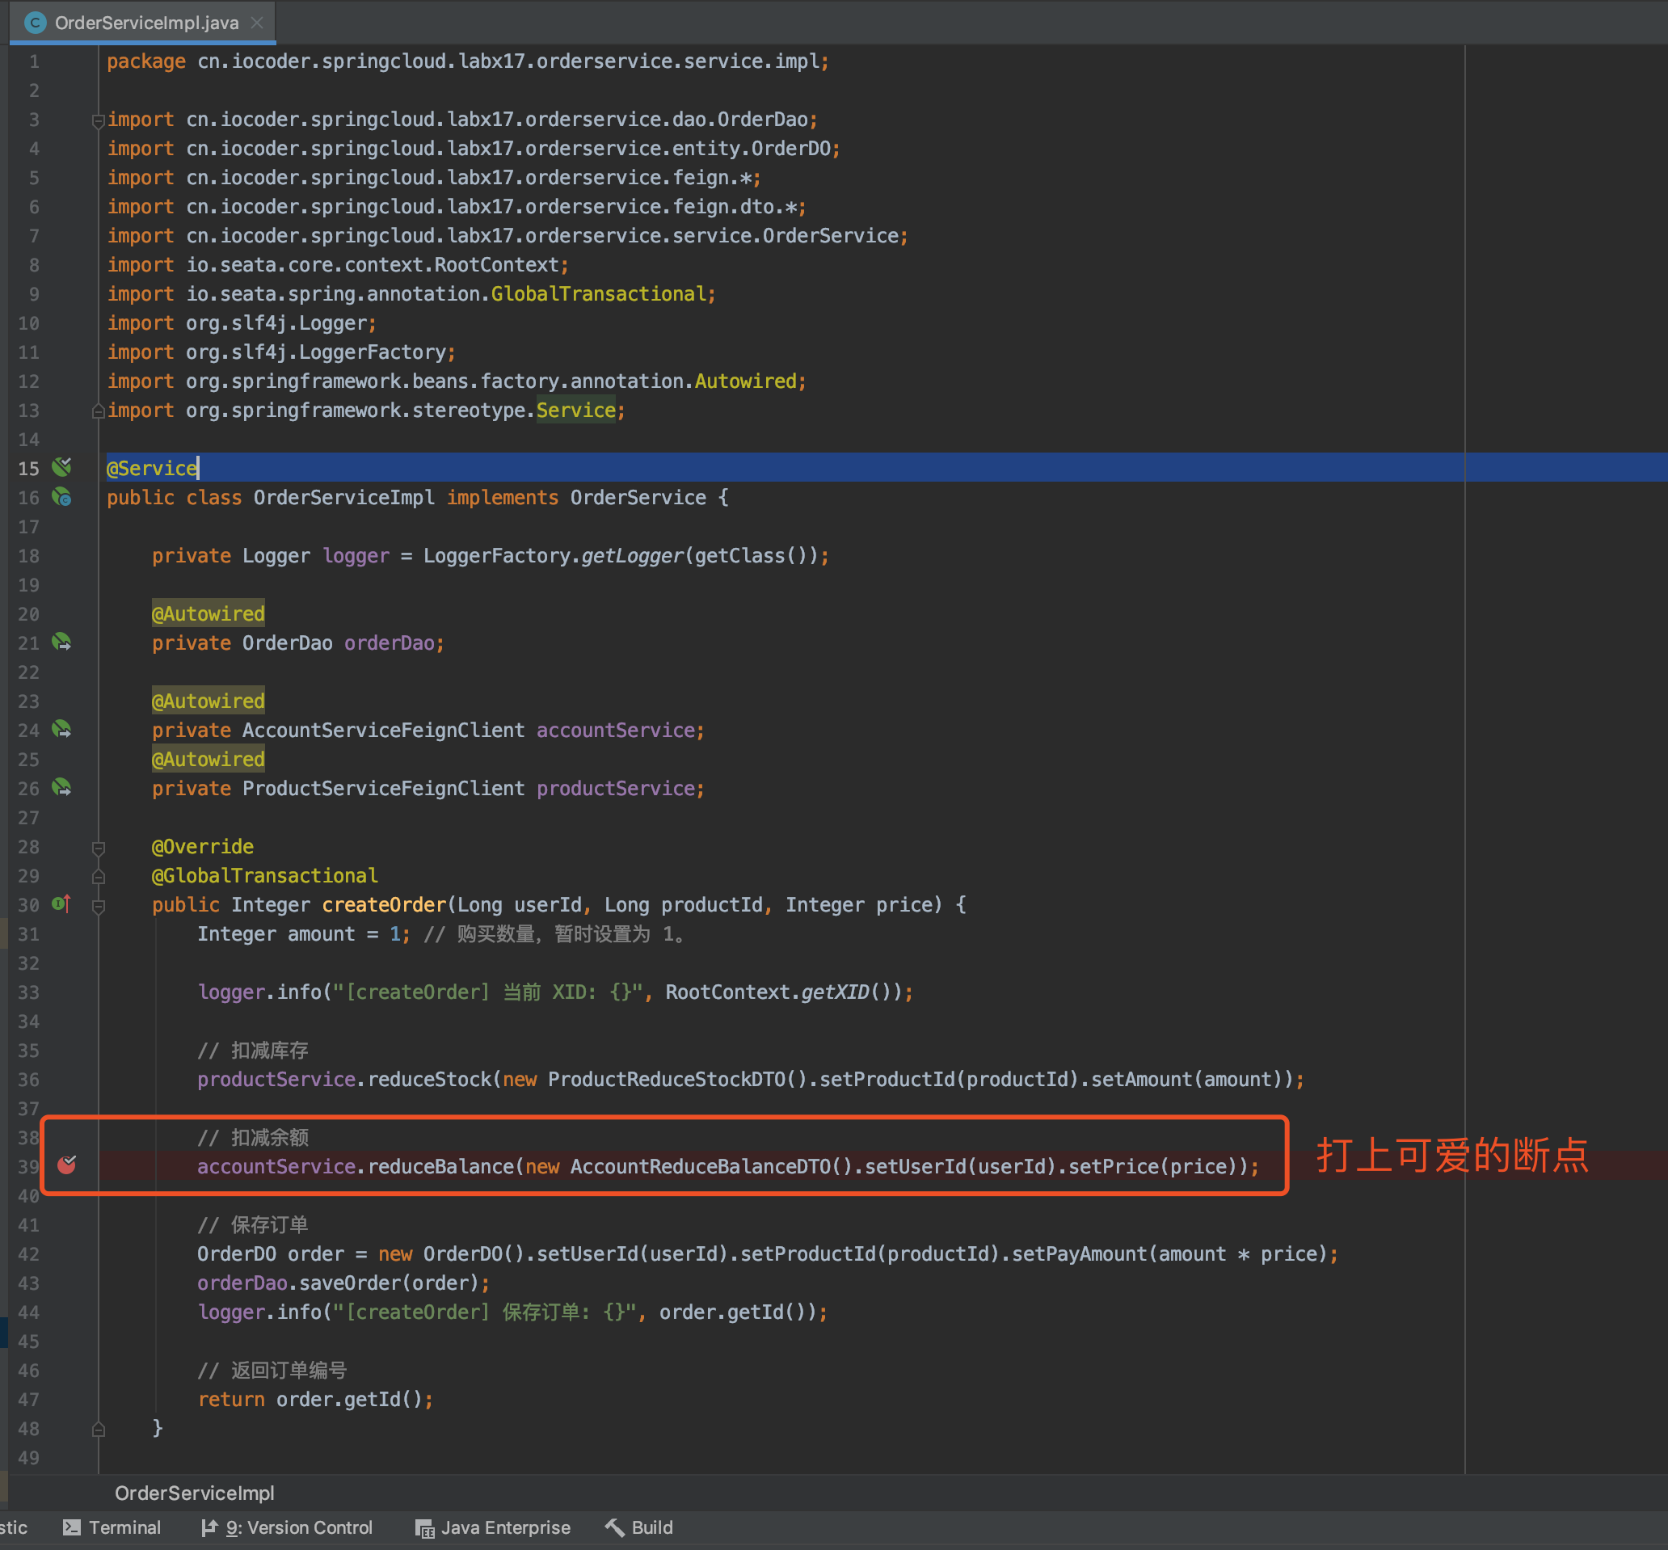Click the Spring class gutter icon on line 16
The height and width of the screenshot is (1550, 1668).
click(62, 497)
